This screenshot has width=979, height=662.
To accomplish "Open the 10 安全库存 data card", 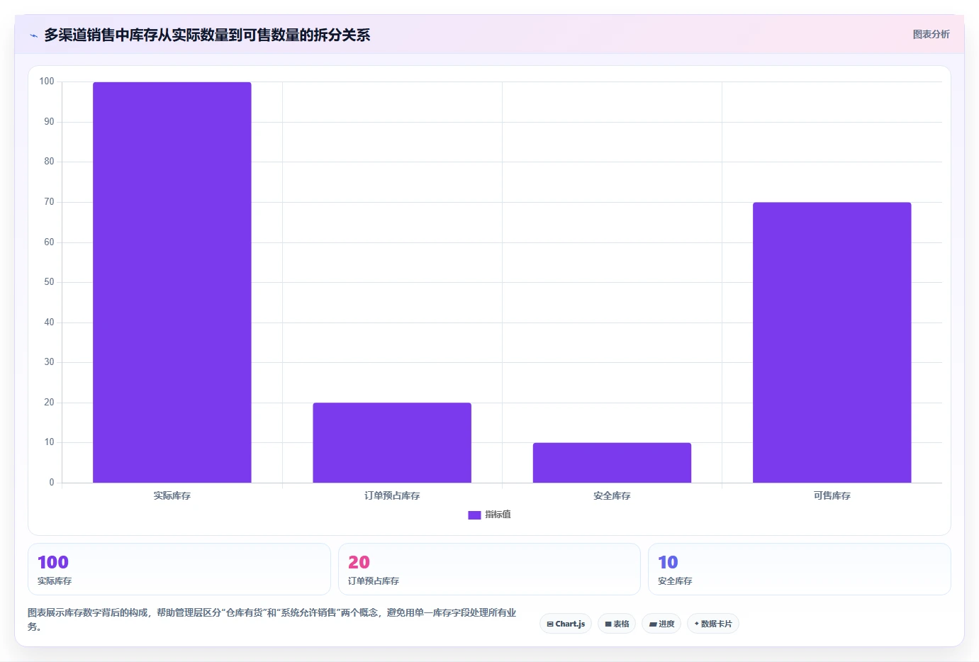I will coord(800,569).
